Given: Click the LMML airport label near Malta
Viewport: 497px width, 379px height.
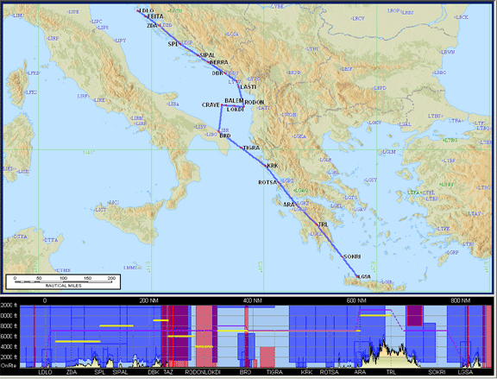Looking at the screenshot, I should (130, 268).
